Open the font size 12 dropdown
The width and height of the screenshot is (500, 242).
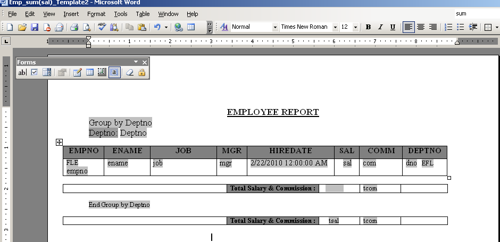click(x=355, y=28)
